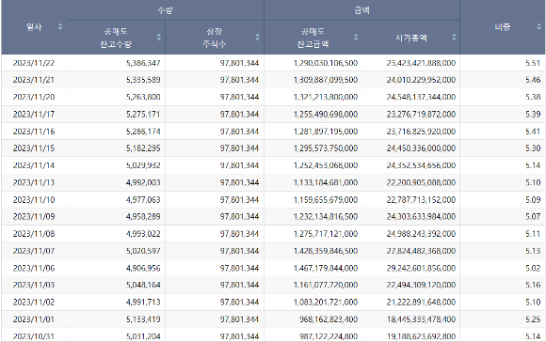Viewport: 546px width, 342px height.
Task: Click market cap 21,222,891,648,000
Action: coord(421,302)
